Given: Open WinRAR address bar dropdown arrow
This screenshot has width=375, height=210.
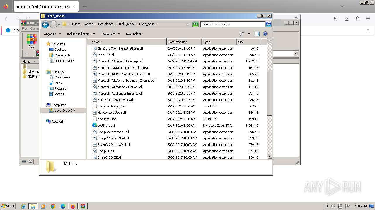Looking at the screenshot, I should [x=296, y=54].
